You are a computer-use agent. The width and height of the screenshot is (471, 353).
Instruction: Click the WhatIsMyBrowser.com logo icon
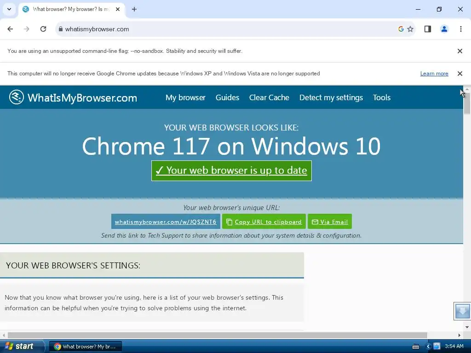click(x=17, y=97)
